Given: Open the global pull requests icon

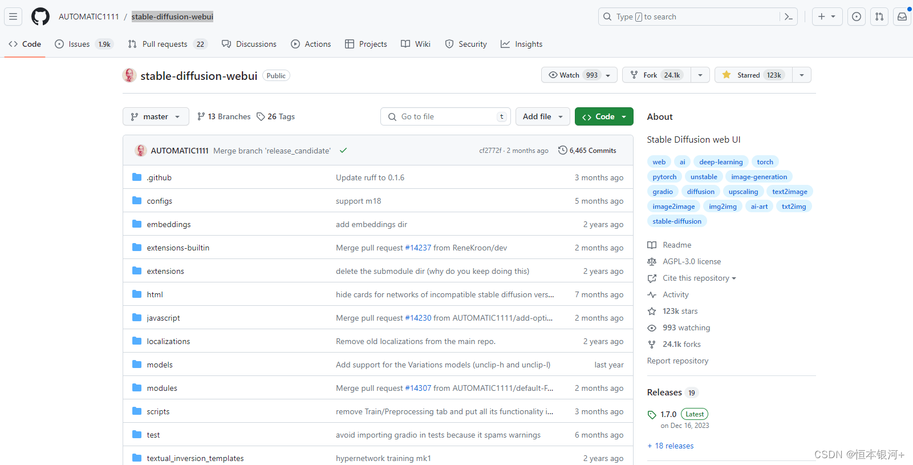Looking at the screenshot, I should 879,17.
